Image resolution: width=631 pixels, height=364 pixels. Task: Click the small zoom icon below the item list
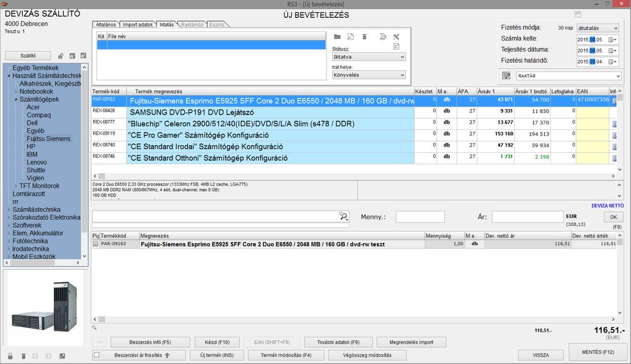click(94, 328)
